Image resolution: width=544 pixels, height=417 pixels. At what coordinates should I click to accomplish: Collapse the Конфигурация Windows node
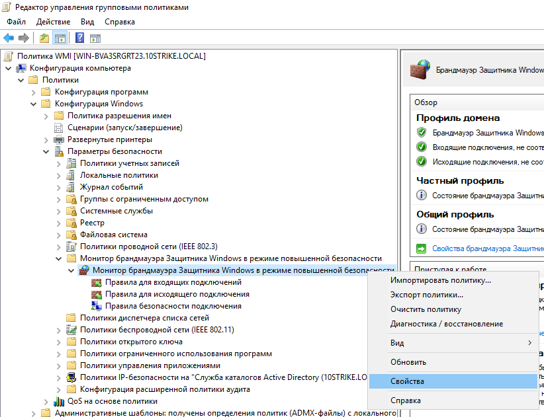point(33,104)
